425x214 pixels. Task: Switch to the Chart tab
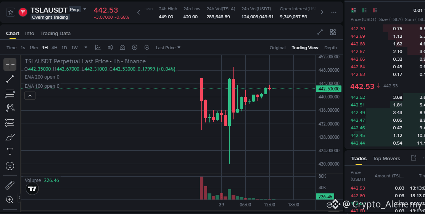[x=13, y=33]
